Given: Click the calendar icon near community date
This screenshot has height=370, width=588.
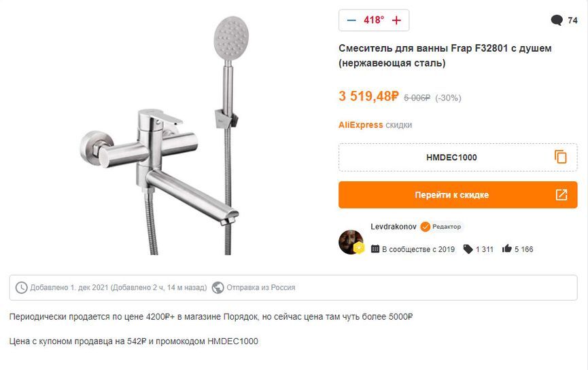Looking at the screenshot, I should 375,249.
